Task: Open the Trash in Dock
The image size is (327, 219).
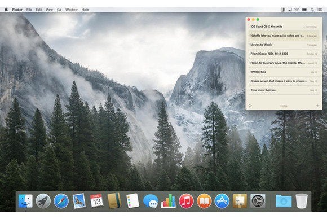Action: click(302, 201)
